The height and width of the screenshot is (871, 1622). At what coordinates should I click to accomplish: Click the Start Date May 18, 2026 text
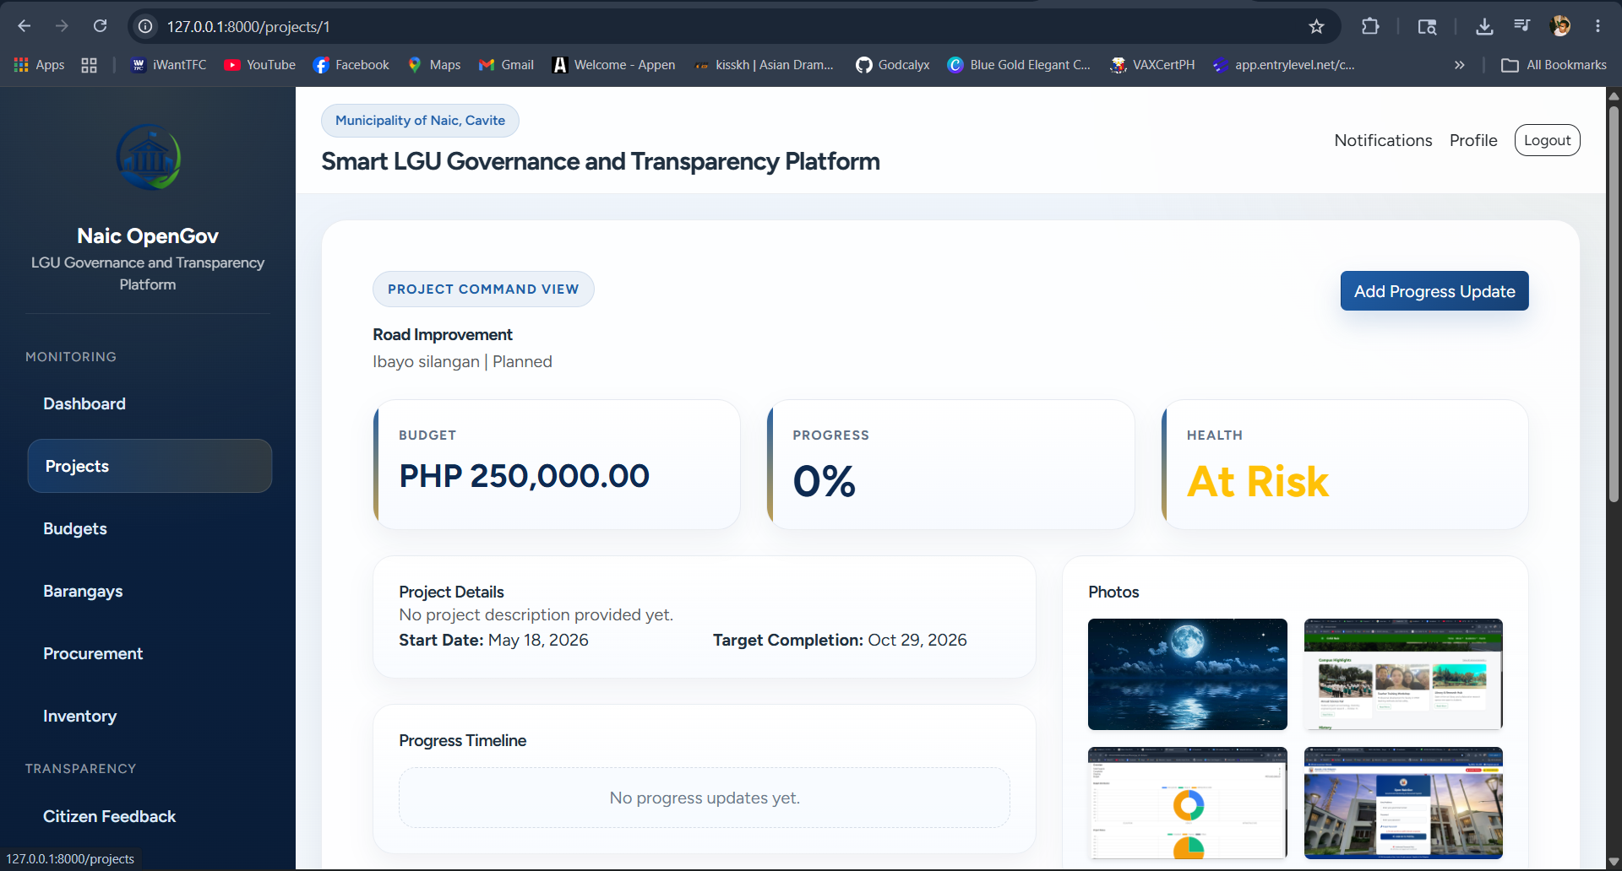pos(493,640)
